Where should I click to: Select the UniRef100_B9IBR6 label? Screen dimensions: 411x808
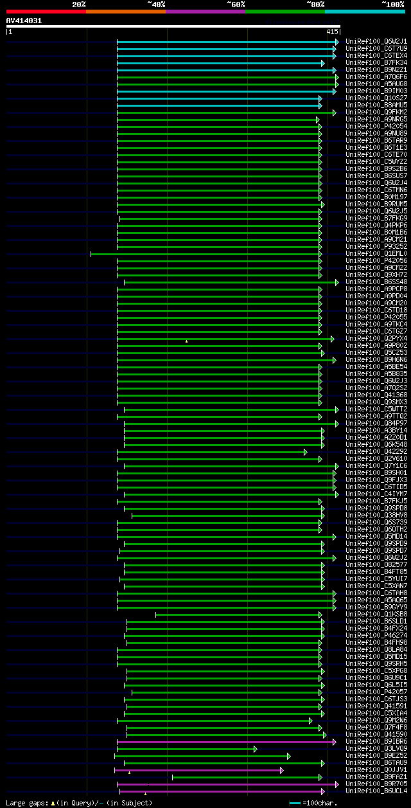(x=376, y=741)
